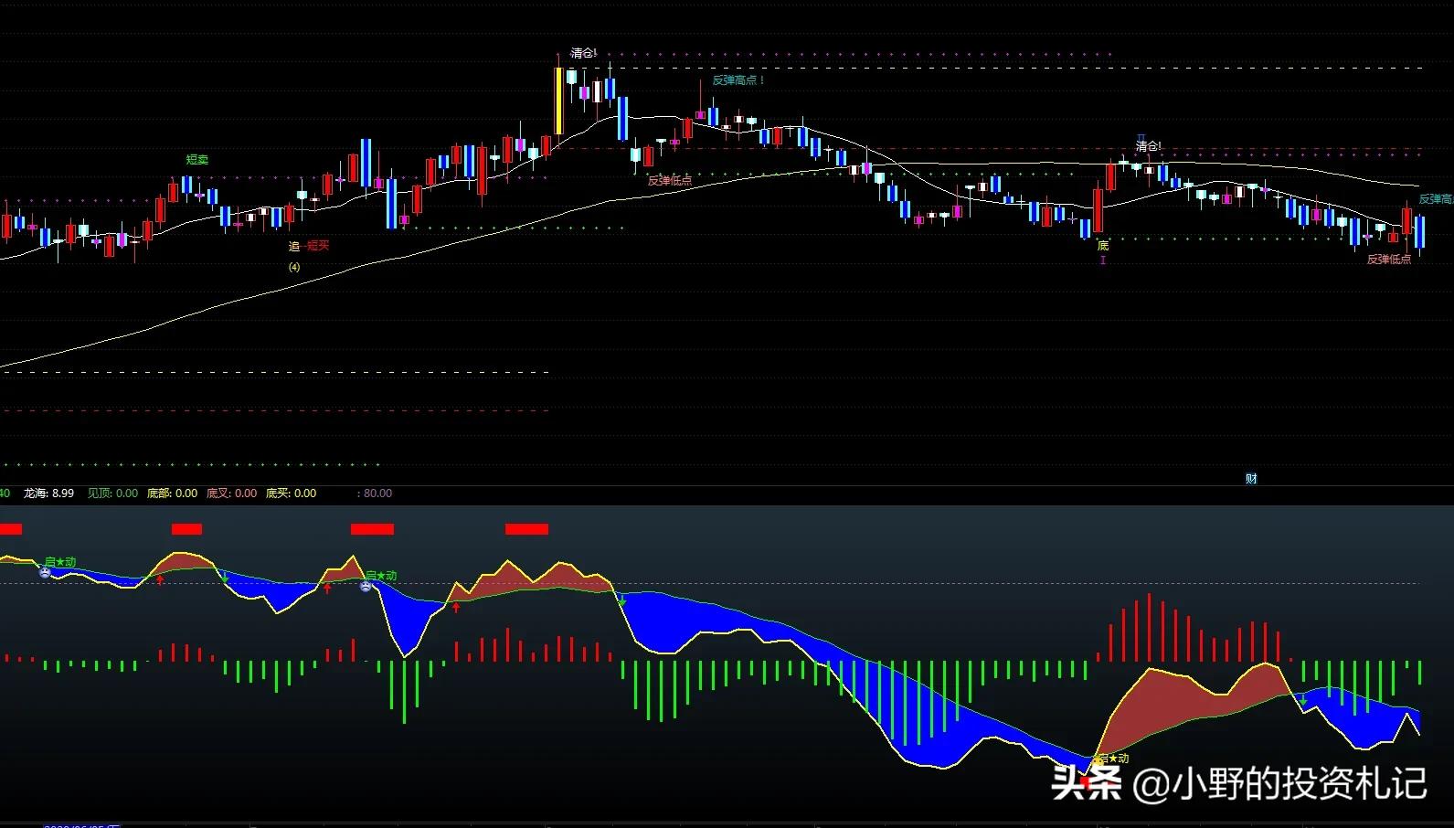
Task: Select the tall yellow candlestick at the peak
Action: point(557,101)
